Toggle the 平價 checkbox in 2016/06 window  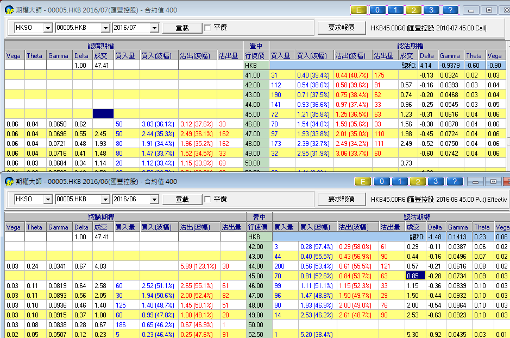tap(207, 199)
